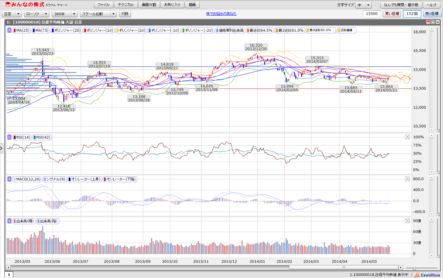The height and width of the screenshot is (278, 443).
Task: Click the 13500 buy target price field
Action: (372, 14)
